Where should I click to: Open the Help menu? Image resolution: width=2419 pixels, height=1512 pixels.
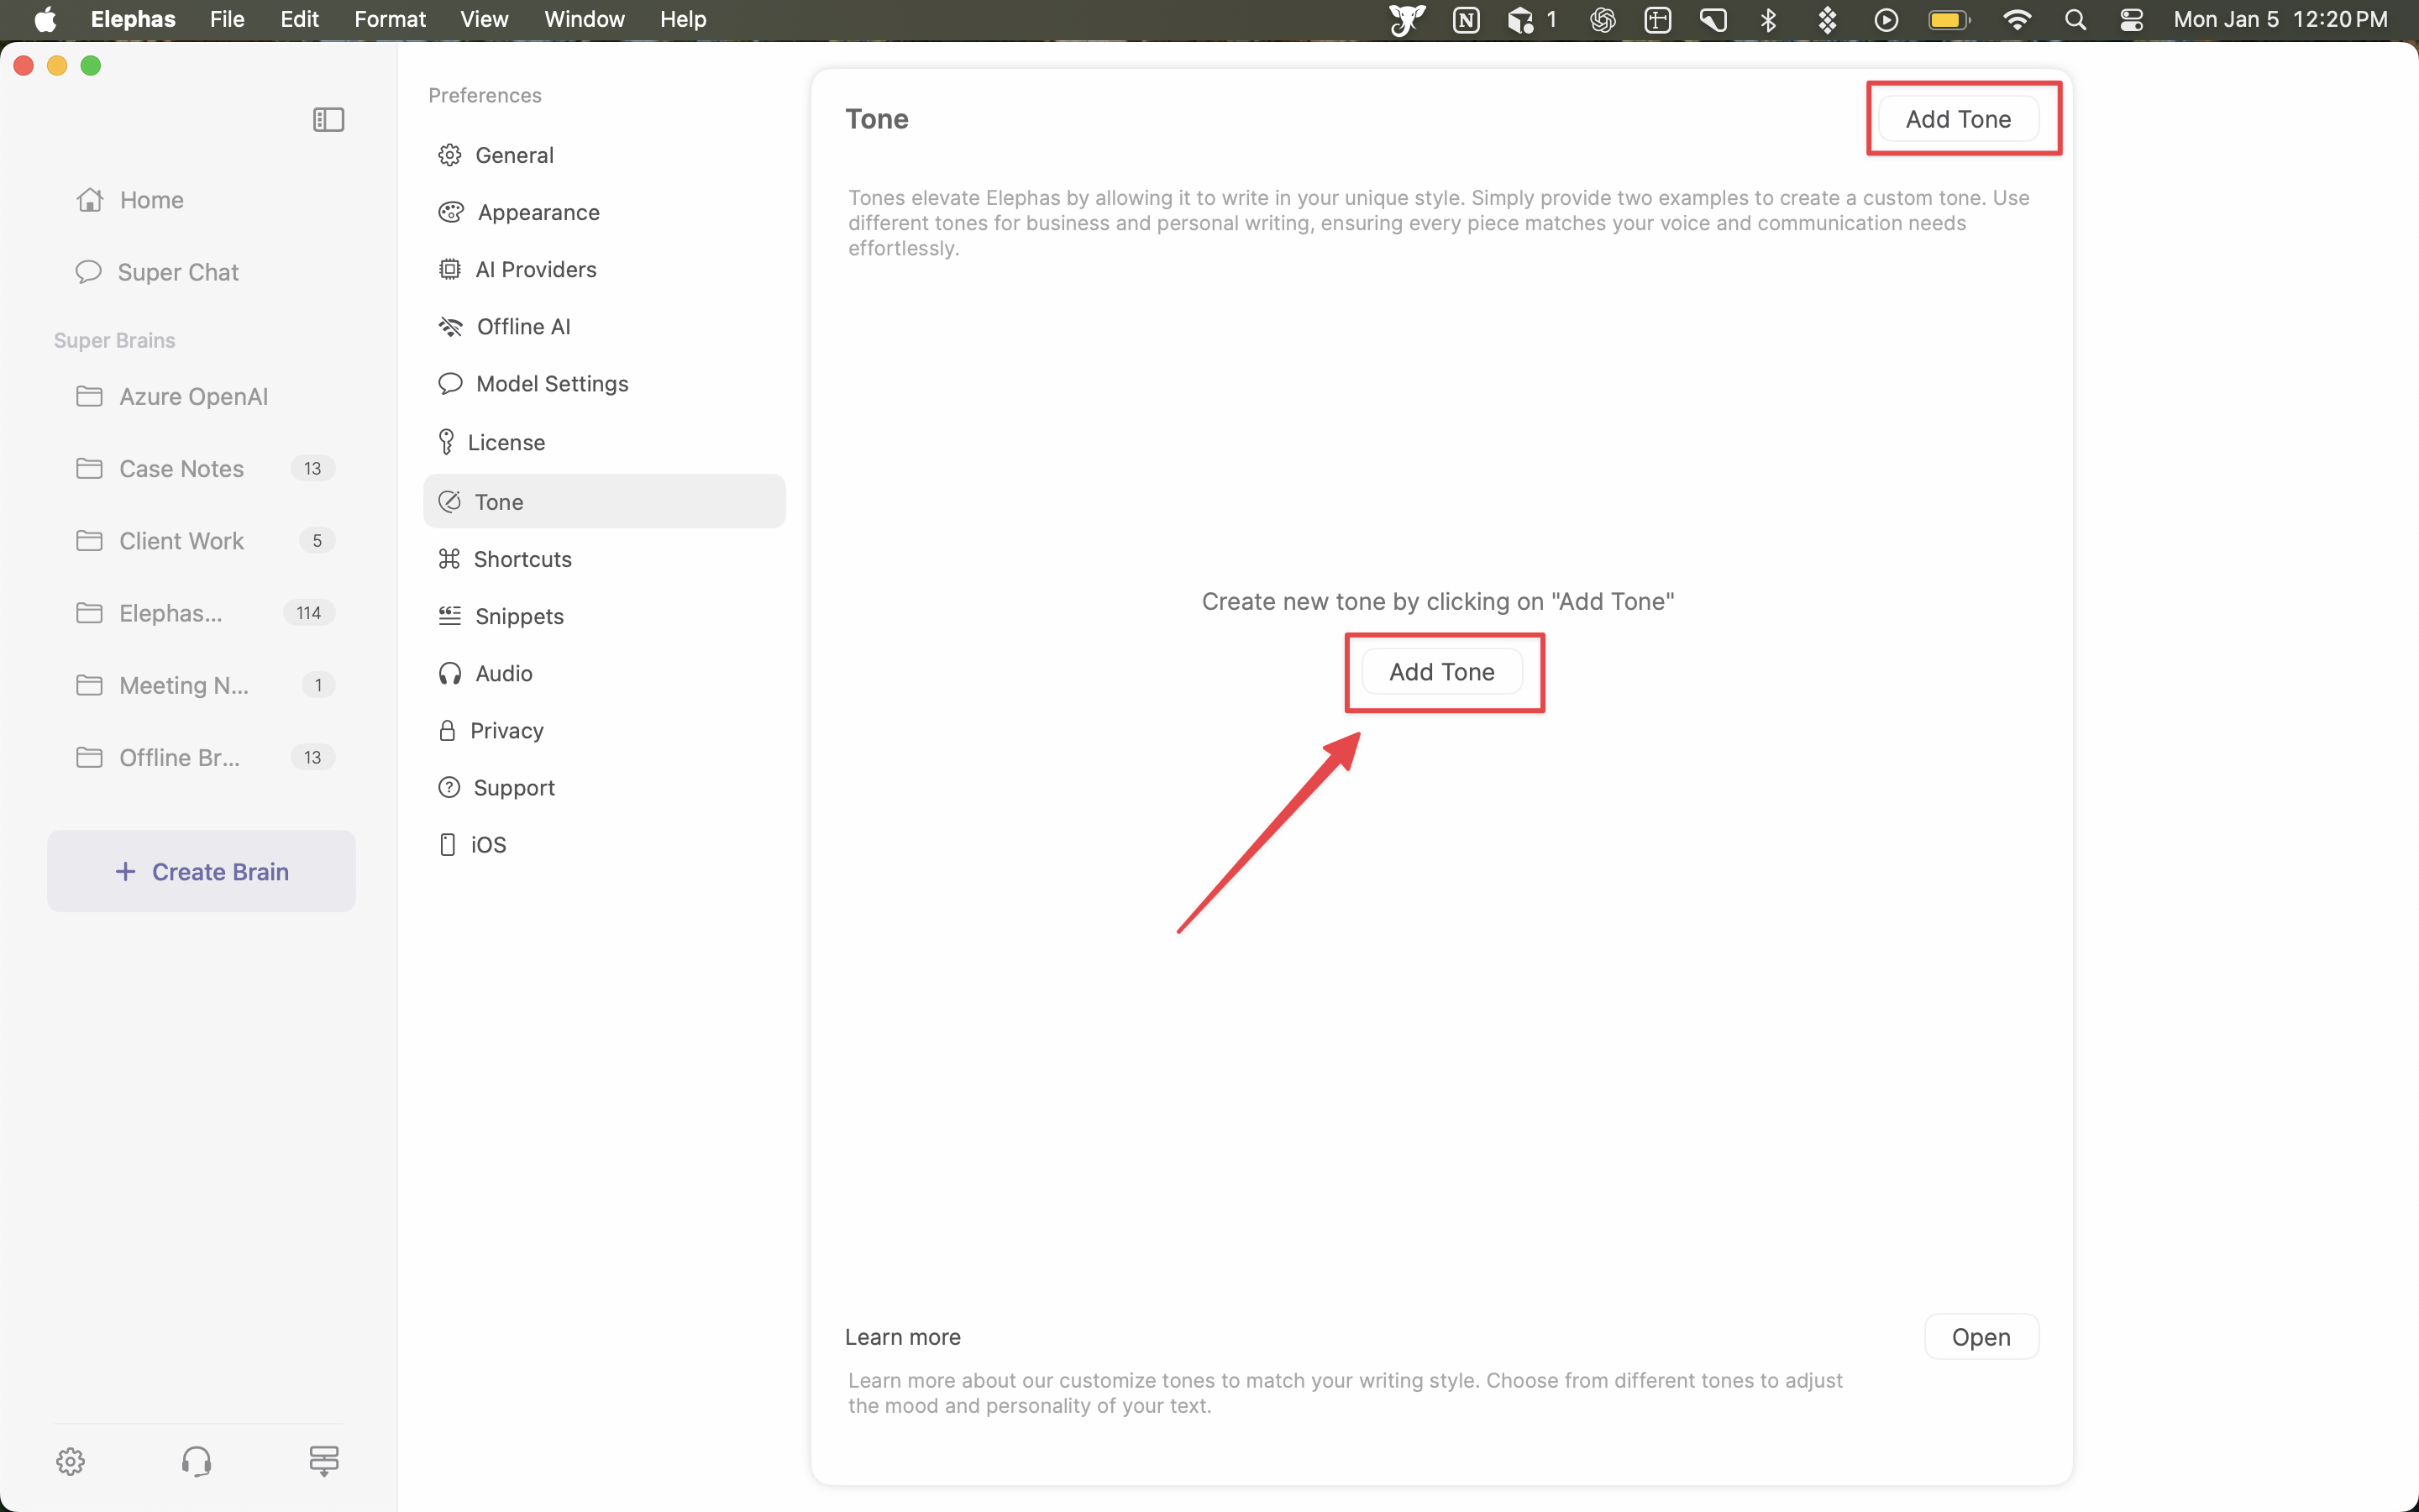(x=683, y=19)
